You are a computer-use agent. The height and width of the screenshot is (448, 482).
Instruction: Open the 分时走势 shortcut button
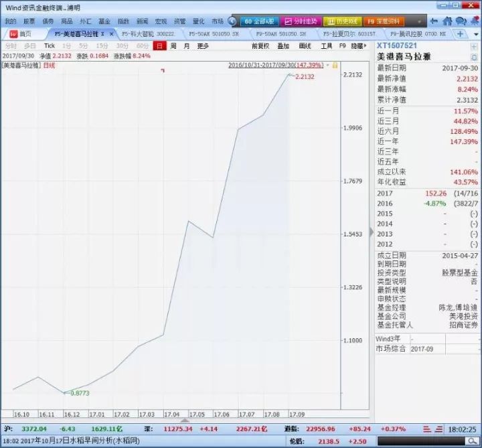point(301,21)
